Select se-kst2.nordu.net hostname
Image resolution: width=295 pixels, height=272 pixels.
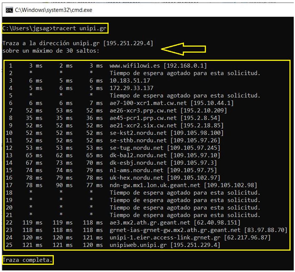[138, 133]
